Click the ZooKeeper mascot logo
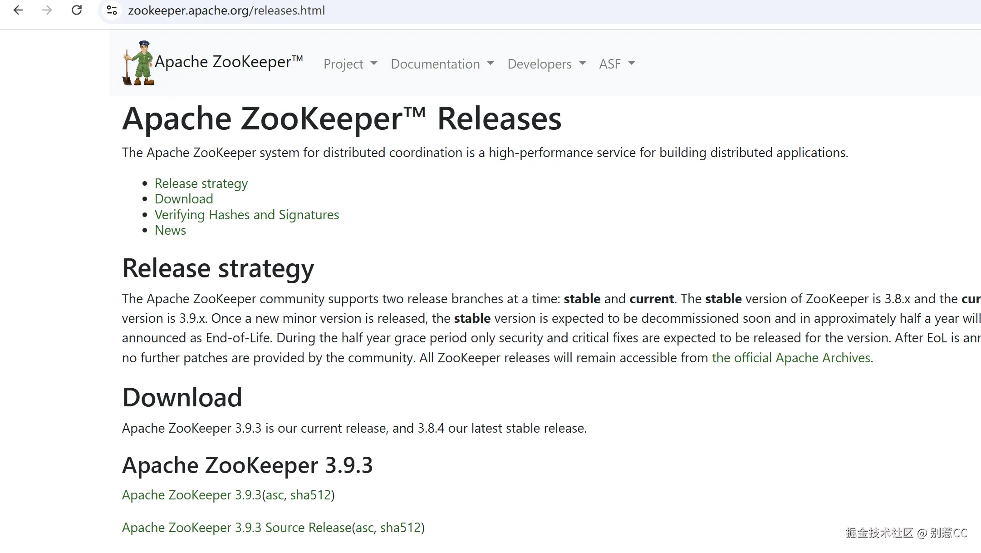 pos(138,63)
